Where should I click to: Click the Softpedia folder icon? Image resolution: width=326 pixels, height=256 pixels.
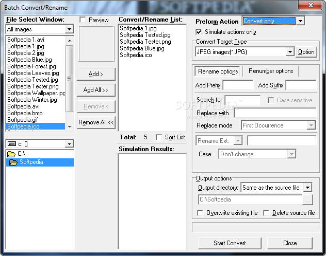click(x=13, y=162)
